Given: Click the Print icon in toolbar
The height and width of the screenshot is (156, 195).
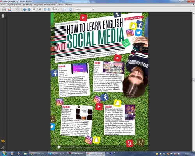Looking at the screenshot, I should [4, 9].
